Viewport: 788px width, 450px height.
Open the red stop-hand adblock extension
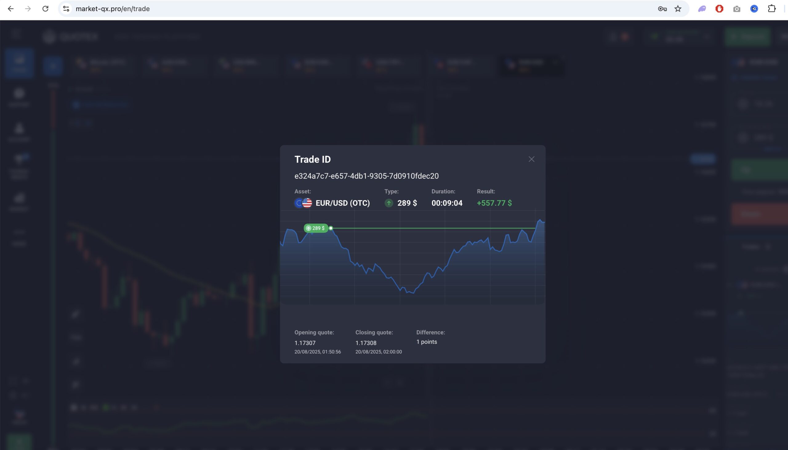(x=719, y=9)
